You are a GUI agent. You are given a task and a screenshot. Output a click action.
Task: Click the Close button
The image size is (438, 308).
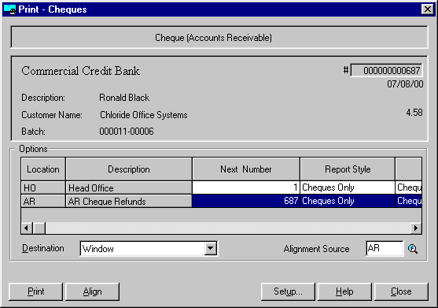[401, 291]
